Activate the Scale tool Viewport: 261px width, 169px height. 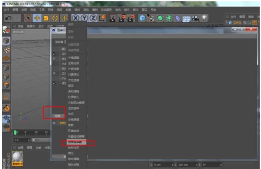(46, 18)
